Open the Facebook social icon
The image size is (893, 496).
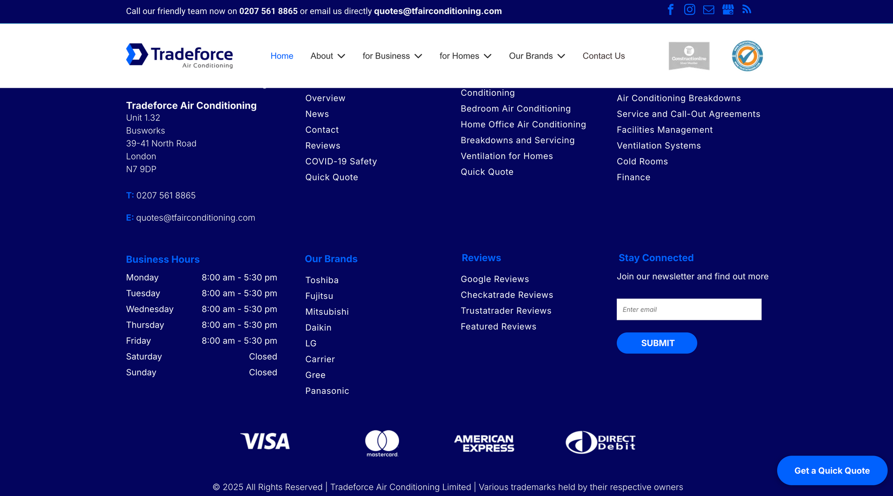tap(670, 10)
